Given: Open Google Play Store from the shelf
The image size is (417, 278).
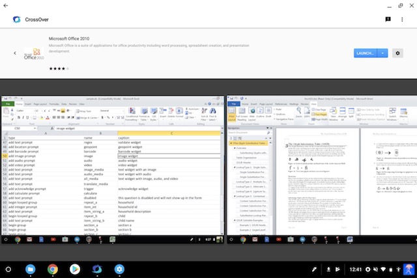Looking at the screenshot, I should point(75,270).
